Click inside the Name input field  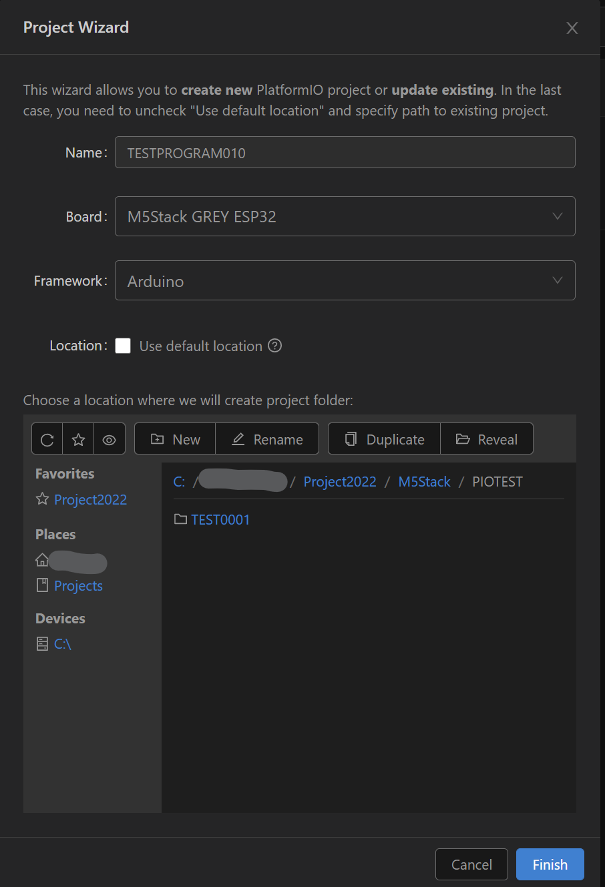(345, 152)
